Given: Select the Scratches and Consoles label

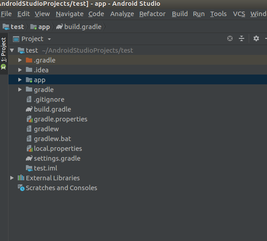Looking at the screenshot, I should 62,188.
